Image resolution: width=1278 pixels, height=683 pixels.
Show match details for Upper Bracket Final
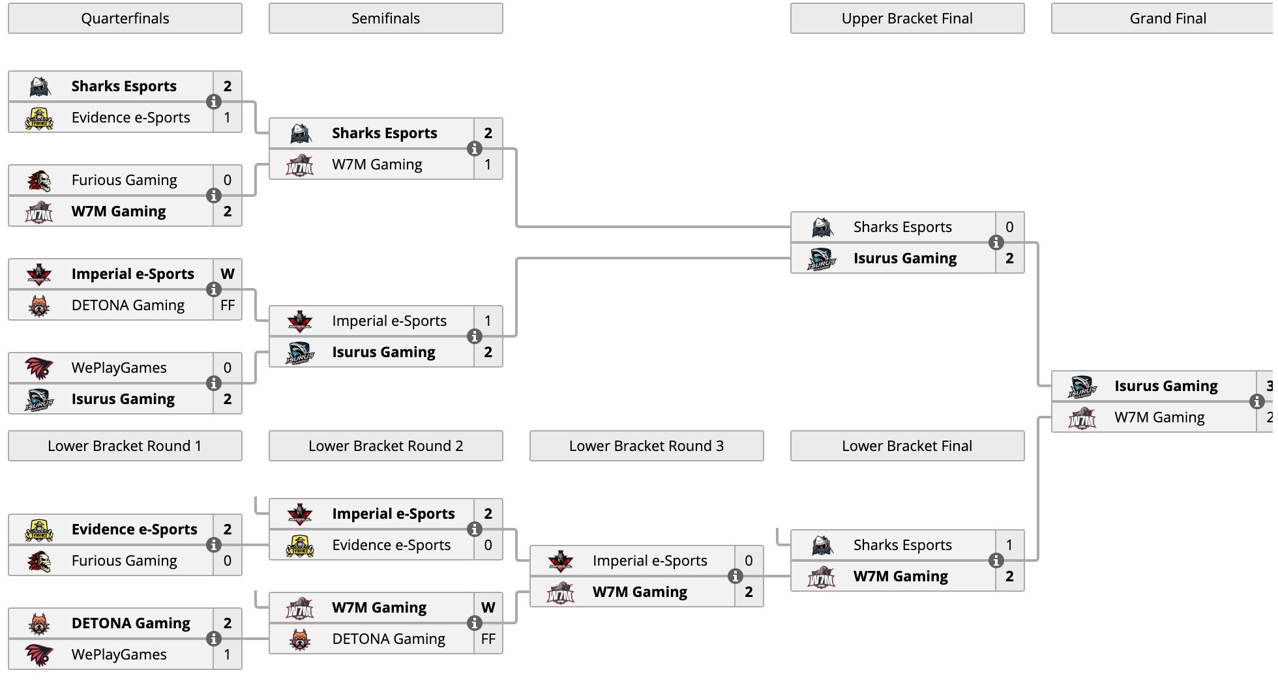[x=996, y=242]
